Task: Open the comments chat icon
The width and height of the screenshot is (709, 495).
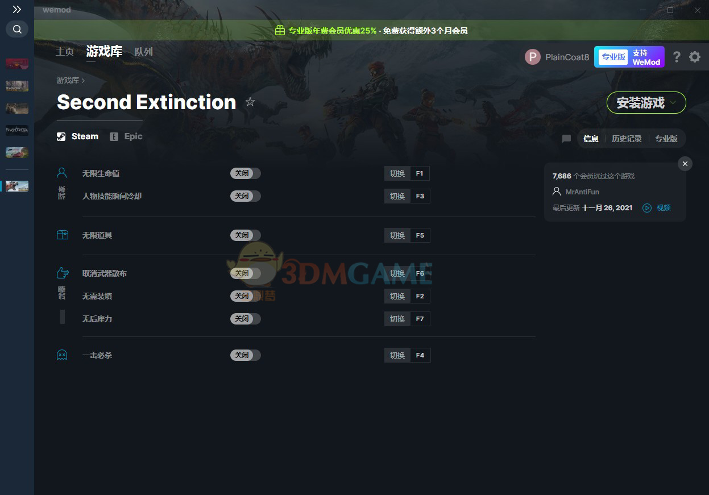Action: (x=566, y=139)
